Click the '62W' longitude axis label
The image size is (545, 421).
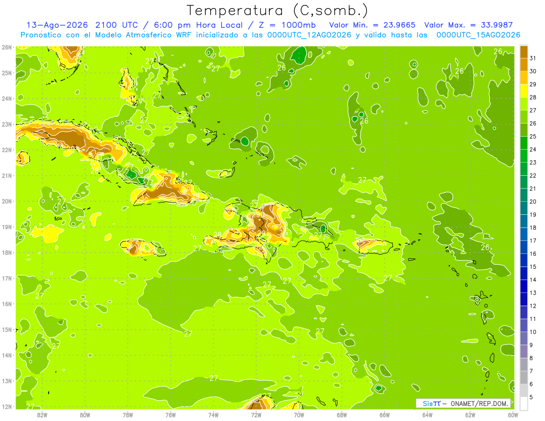click(470, 415)
